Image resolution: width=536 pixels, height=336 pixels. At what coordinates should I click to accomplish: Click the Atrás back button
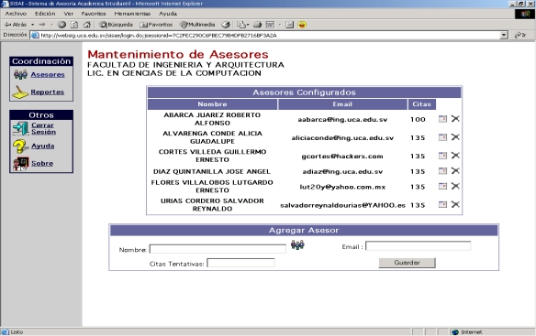pyautogui.click(x=16, y=25)
